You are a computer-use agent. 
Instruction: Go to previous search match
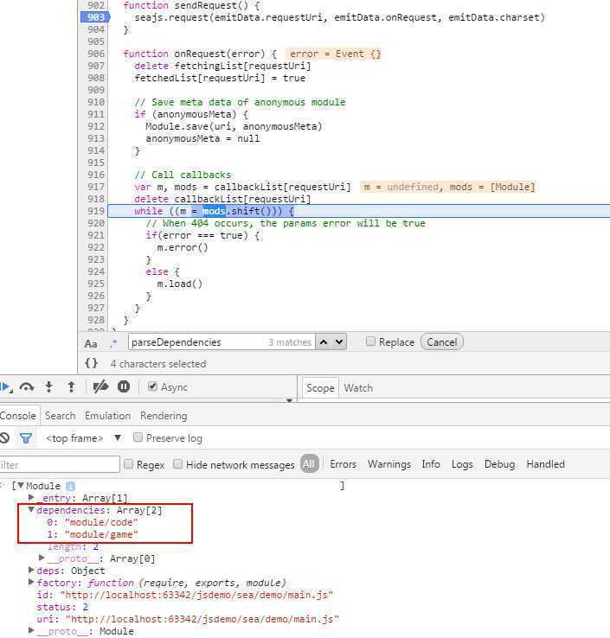[x=324, y=342]
